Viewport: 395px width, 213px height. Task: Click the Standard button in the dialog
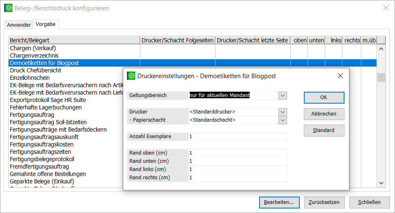click(324, 130)
